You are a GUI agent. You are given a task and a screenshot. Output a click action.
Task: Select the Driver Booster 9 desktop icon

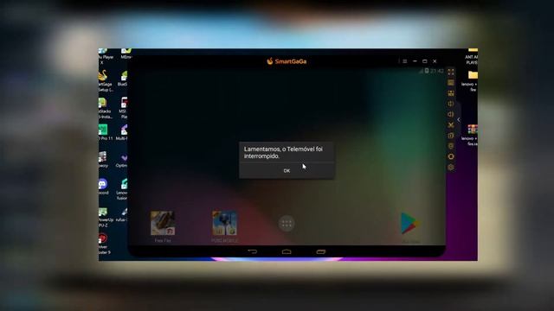(104, 244)
